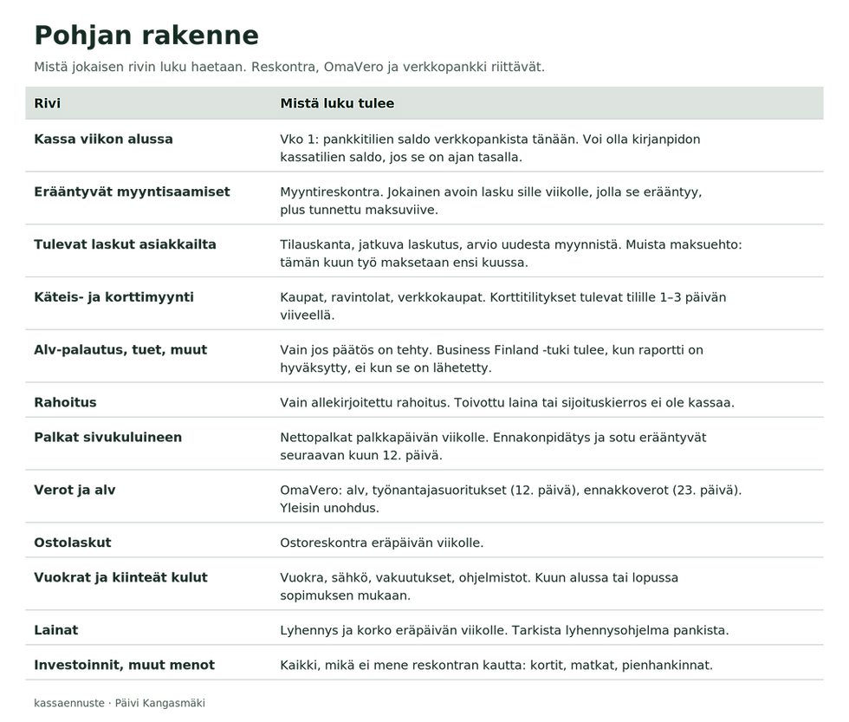Image resolution: width=849 pixels, height=722 pixels.
Task: Click the description starting "OmaVero: alv, työnantajasuoritukset"
Action: [510, 499]
